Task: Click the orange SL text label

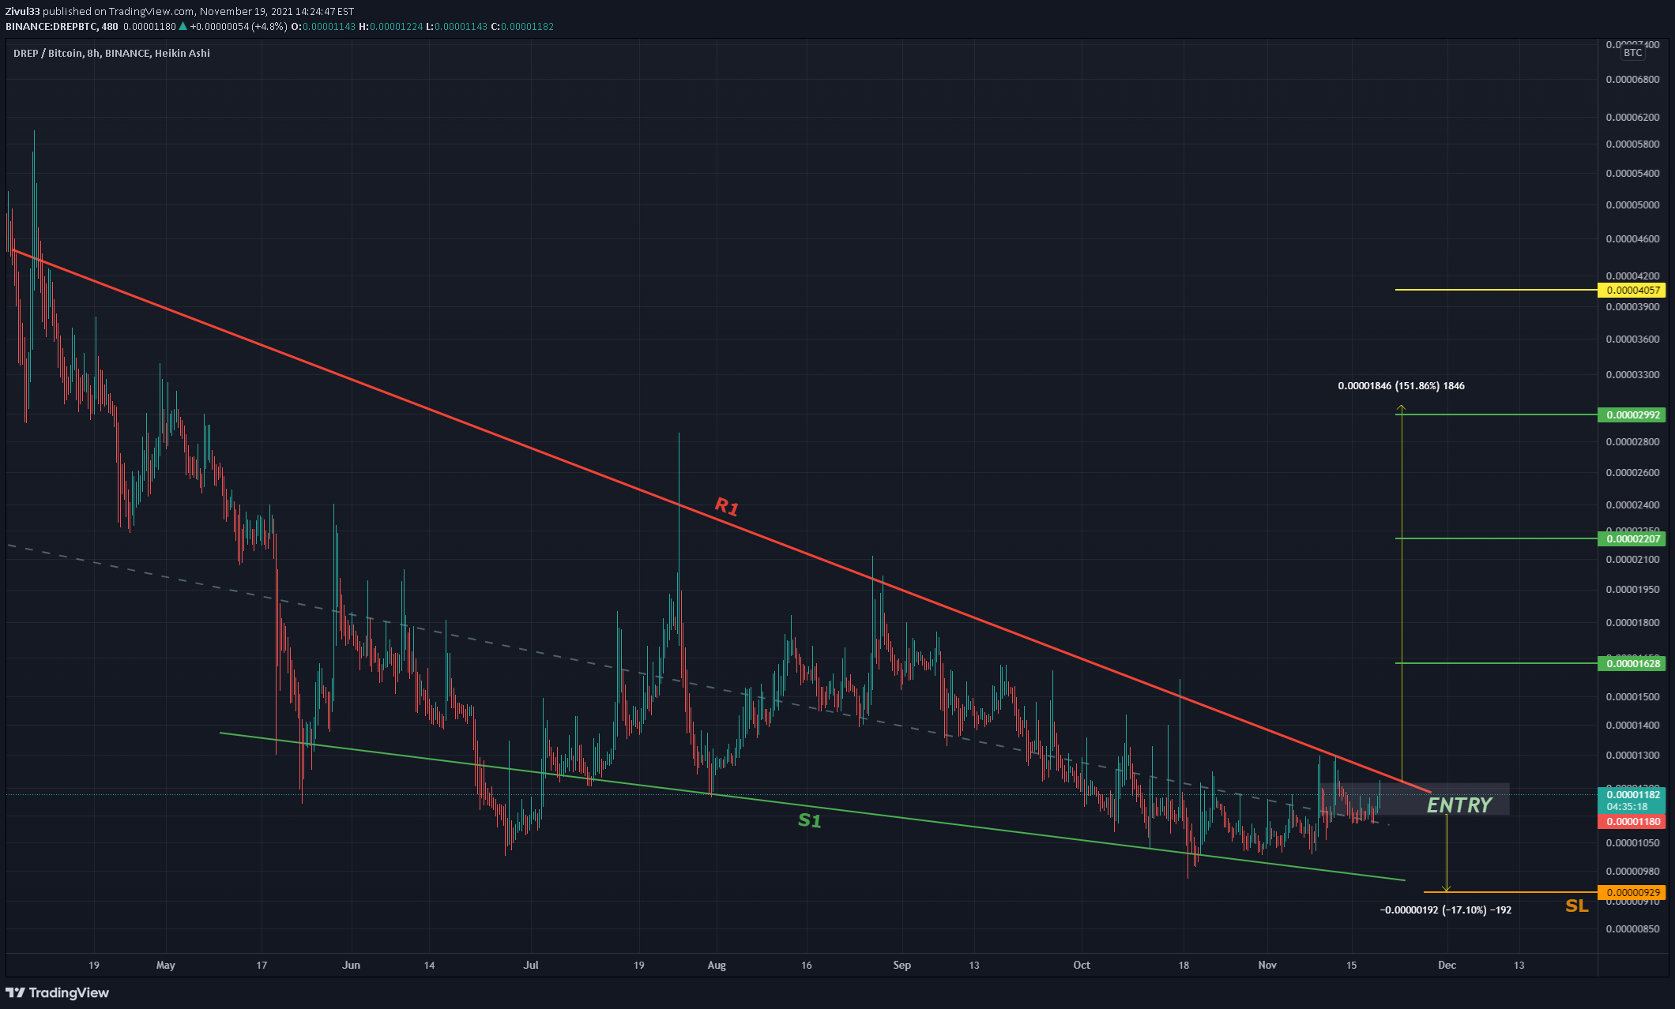Action: (1576, 906)
